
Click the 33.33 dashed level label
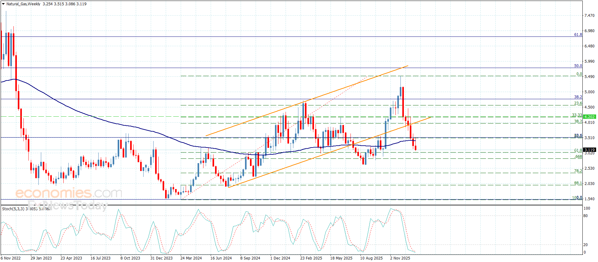tap(577, 115)
